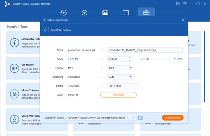Screen dimensions: 210x136
Task: Click the 1847 kbps bitrate field
Action: coord(123,86)
